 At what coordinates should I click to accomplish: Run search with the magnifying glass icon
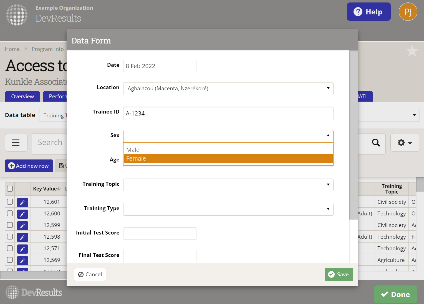click(x=376, y=143)
